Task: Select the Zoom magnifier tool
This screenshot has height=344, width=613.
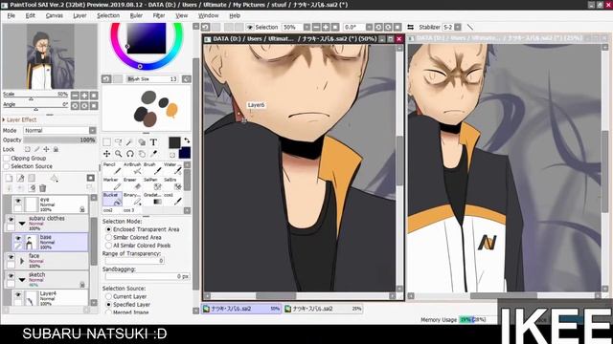Action: click(119, 154)
